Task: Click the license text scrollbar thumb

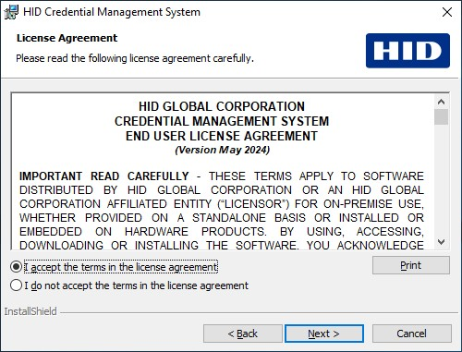Action: click(442, 116)
